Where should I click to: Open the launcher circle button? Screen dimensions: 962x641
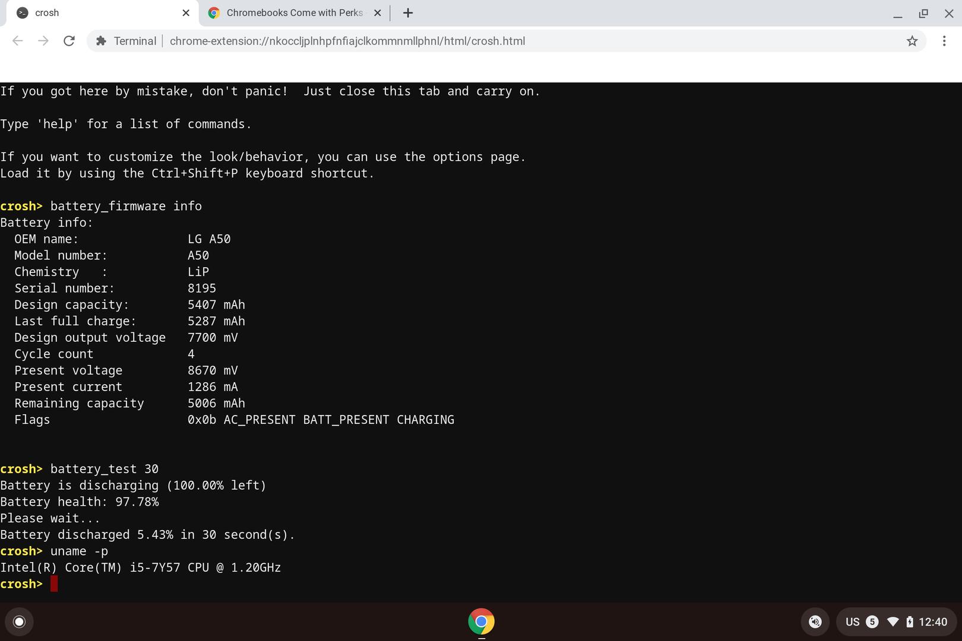click(x=19, y=621)
